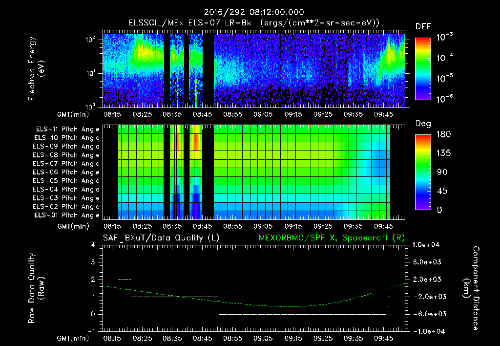Viewport: 500px width, 346px height.
Task: Click the 135 value on Deg scale
Action: click(443, 153)
